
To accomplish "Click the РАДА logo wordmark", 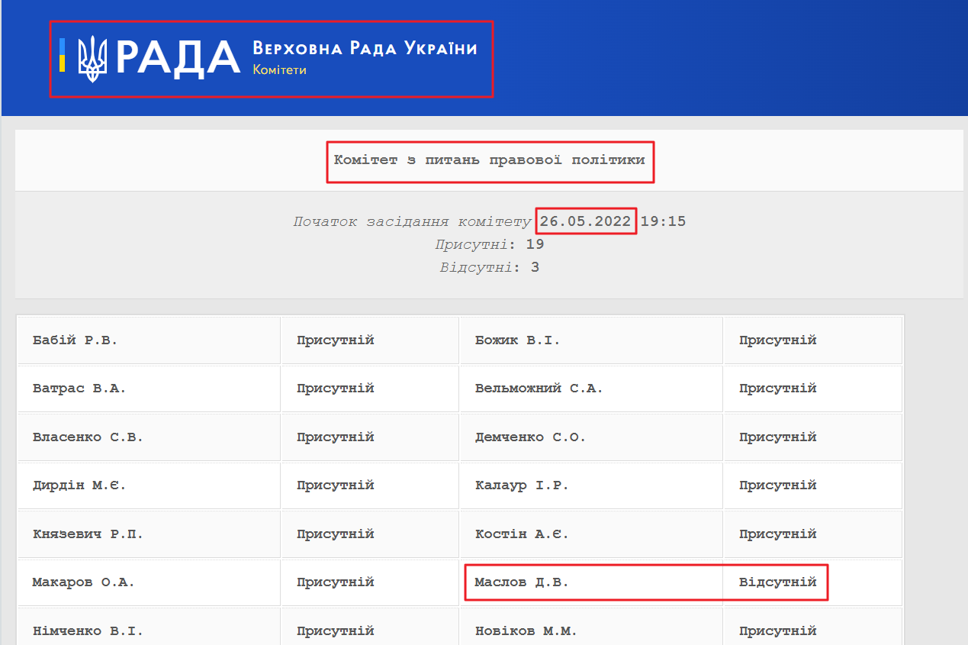I will [x=178, y=59].
